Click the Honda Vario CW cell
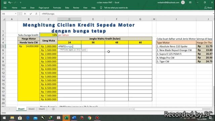215x121 pixels. (x=29, y=43)
